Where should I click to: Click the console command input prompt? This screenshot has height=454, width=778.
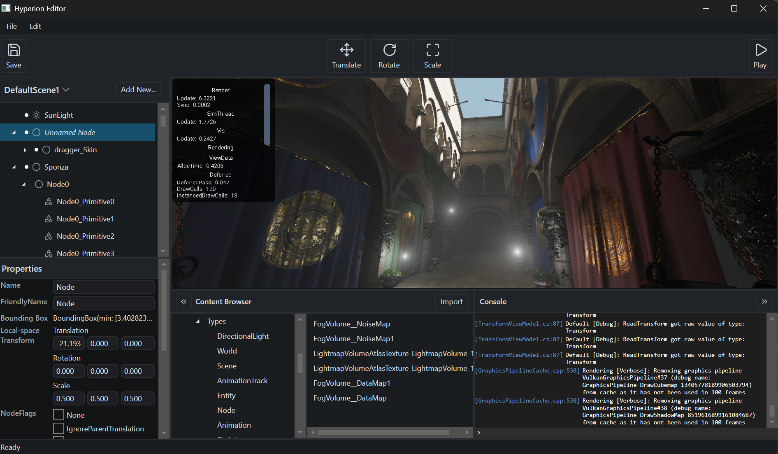coord(621,433)
